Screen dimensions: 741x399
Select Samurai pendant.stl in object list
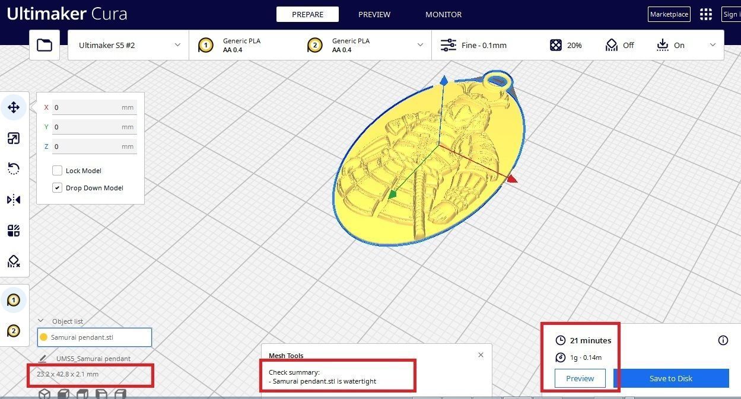pos(94,337)
